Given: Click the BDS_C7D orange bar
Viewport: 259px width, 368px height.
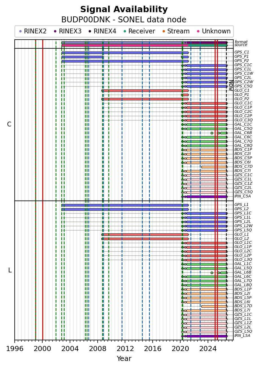Looking at the screenshot, I should click(x=214, y=167).
